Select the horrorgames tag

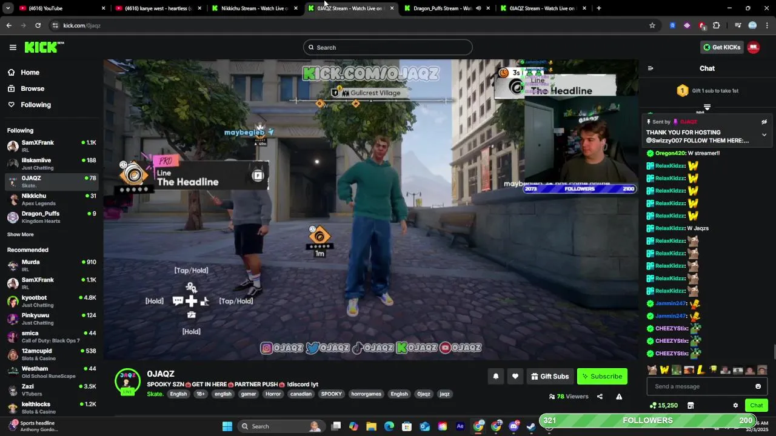pyautogui.click(x=366, y=394)
